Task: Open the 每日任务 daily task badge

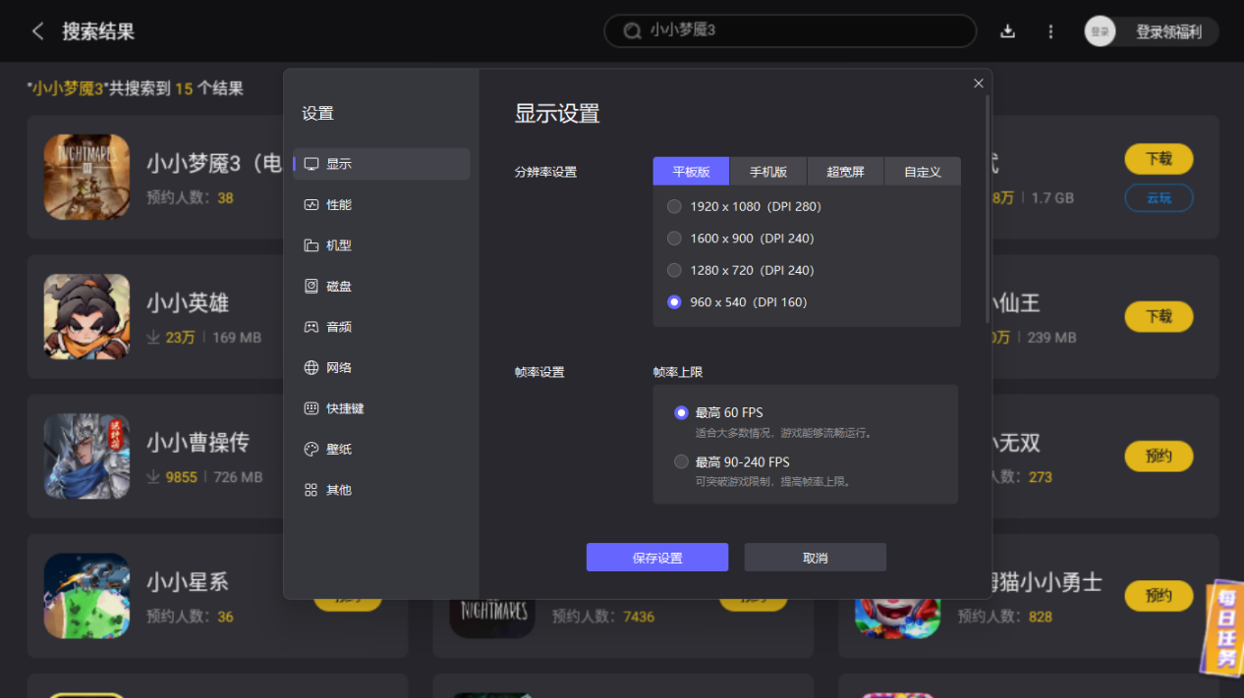Action: click(x=1224, y=628)
